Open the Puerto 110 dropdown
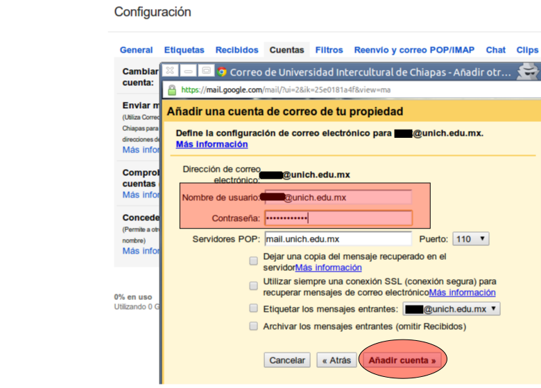Viewport: 541px width, 388px height. click(x=471, y=239)
